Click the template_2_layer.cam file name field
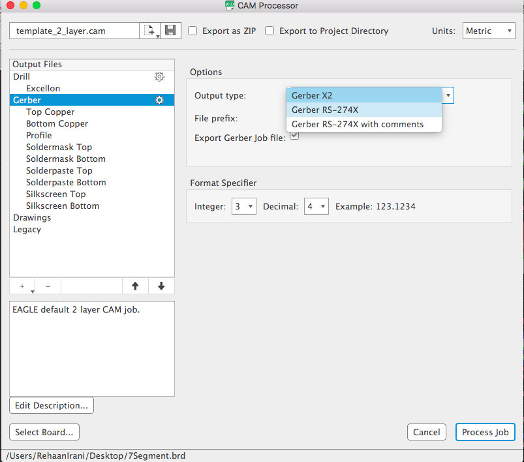 click(74, 31)
